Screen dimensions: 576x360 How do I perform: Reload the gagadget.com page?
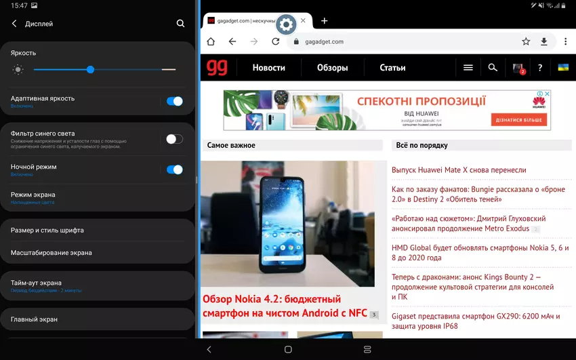coord(276,41)
